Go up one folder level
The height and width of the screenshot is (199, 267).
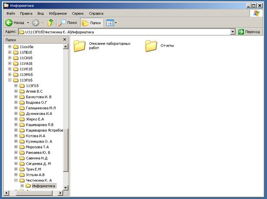pos(51,22)
